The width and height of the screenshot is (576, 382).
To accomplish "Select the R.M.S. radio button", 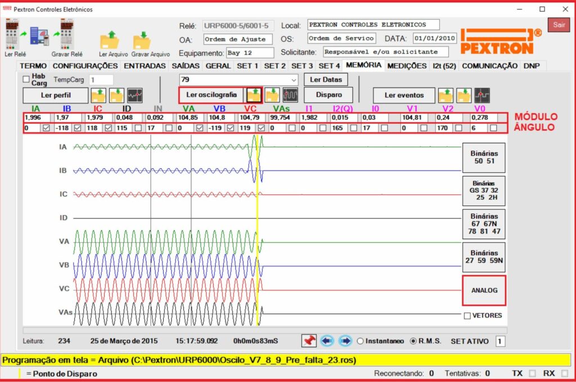I will tap(413, 341).
